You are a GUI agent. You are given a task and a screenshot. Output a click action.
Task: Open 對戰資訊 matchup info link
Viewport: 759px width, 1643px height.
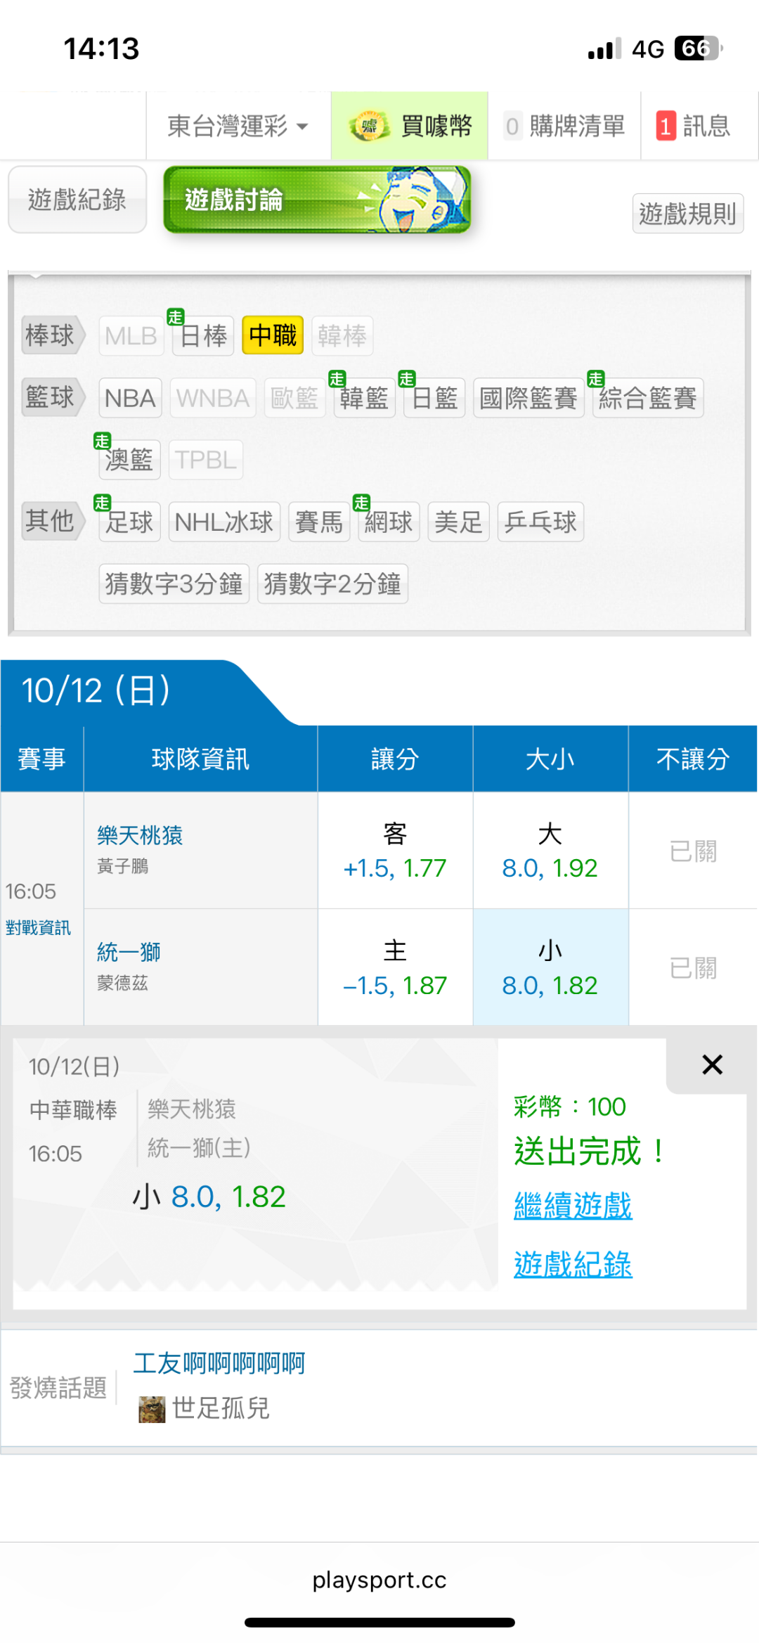pyautogui.click(x=38, y=928)
